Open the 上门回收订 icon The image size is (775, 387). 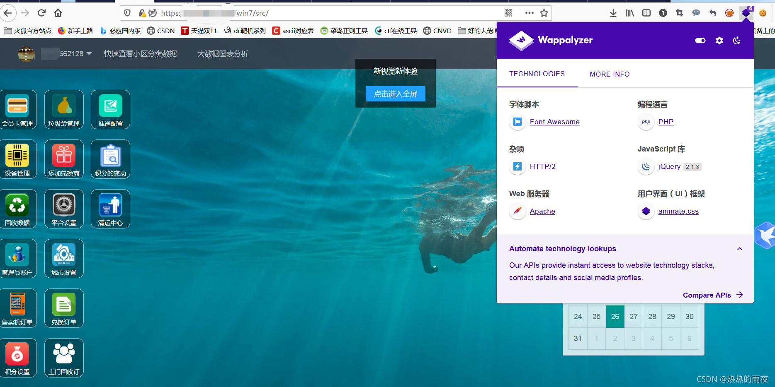[x=64, y=358]
